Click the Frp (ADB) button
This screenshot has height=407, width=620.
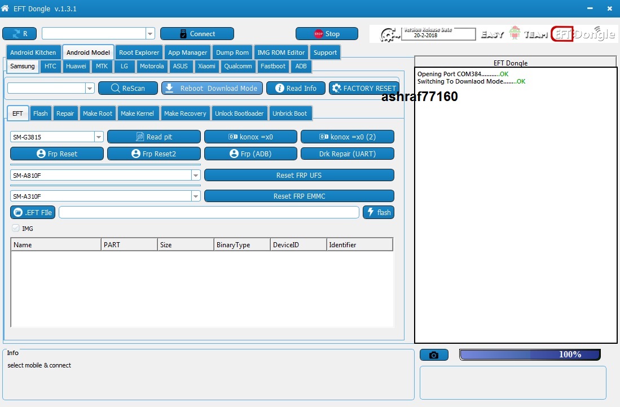pyautogui.click(x=250, y=154)
